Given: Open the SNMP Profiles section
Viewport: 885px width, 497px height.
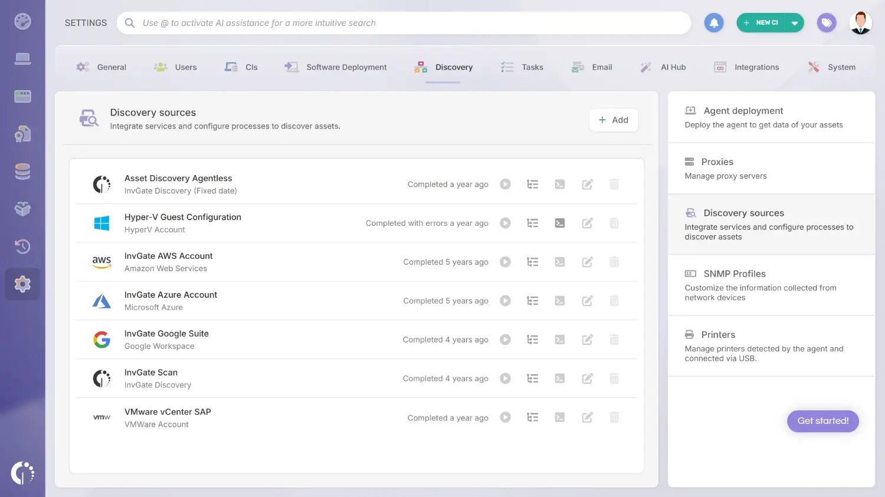Looking at the screenshot, I should pyautogui.click(x=734, y=274).
